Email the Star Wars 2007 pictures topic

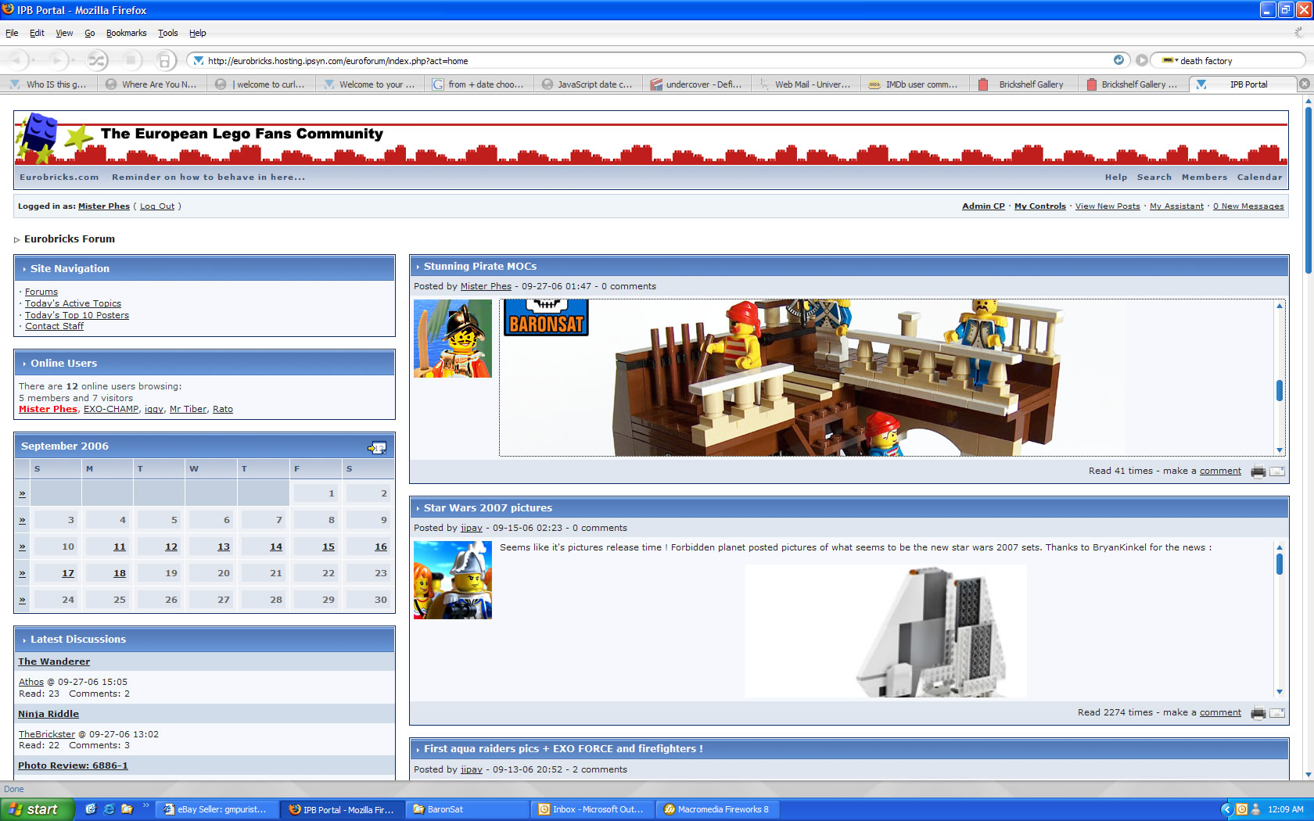coord(1278,712)
